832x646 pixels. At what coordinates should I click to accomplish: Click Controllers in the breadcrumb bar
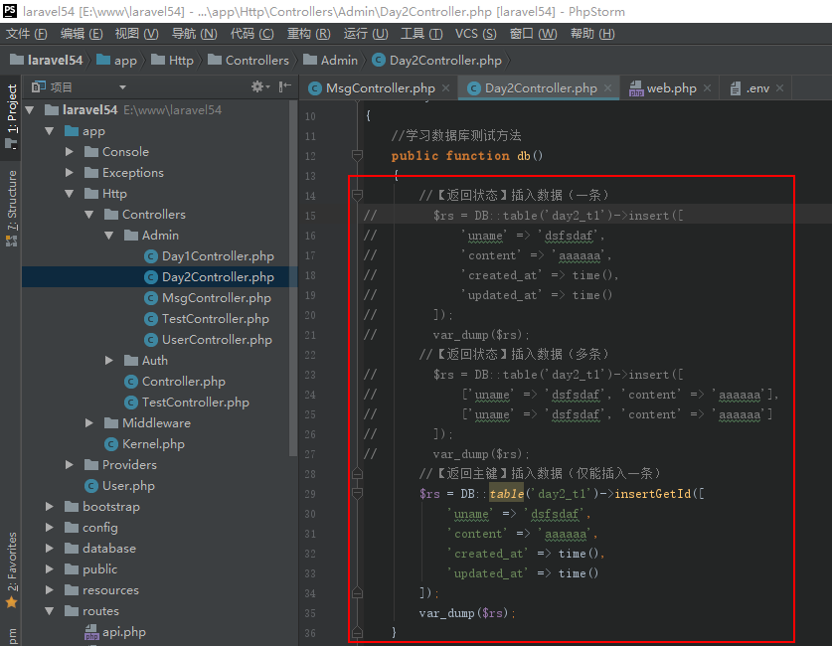pos(256,61)
